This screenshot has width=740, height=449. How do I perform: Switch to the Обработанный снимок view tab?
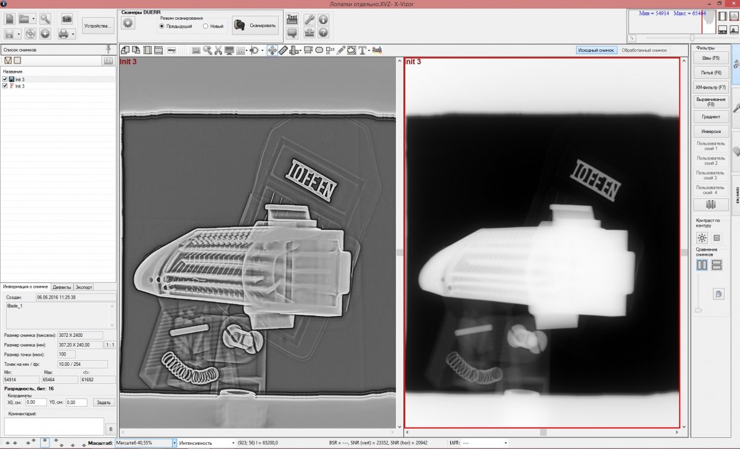click(x=644, y=50)
